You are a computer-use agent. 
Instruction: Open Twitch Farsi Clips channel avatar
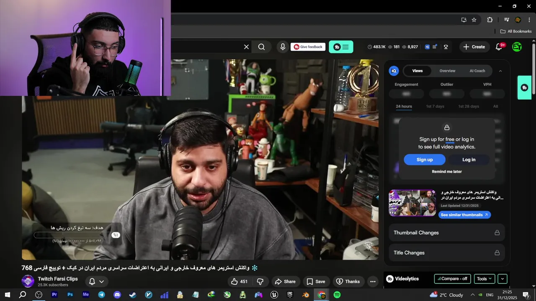click(x=28, y=281)
